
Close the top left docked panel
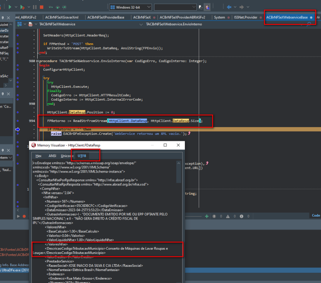pyautogui.click(x=9, y=18)
